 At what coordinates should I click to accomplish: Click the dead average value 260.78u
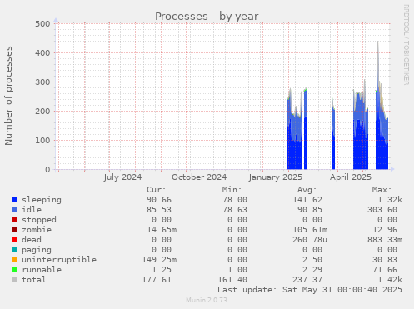(x=310, y=240)
